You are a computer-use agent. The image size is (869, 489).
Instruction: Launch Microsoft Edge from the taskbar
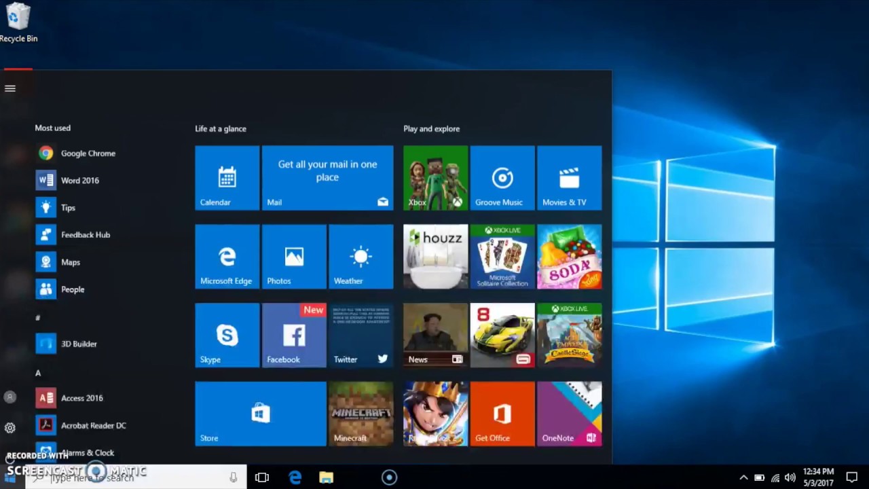coord(295,477)
